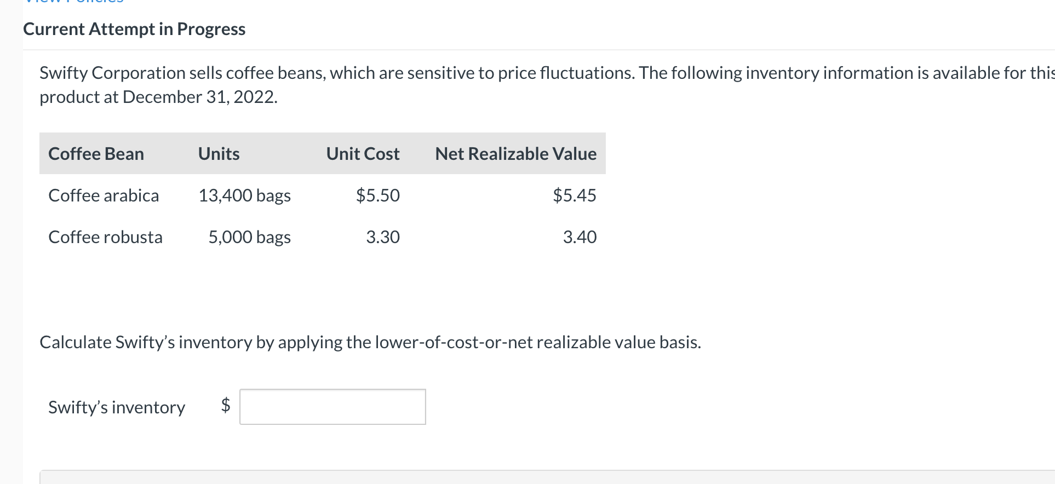
Task: Select the Unit Cost column header
Action: point(362,154)
